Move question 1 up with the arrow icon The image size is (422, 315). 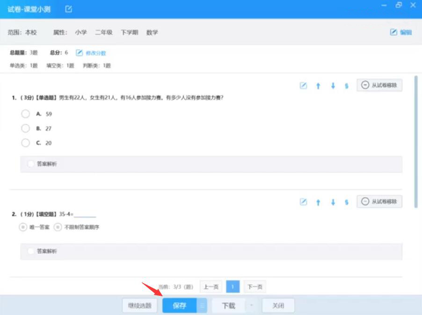(x=318, y=86)
